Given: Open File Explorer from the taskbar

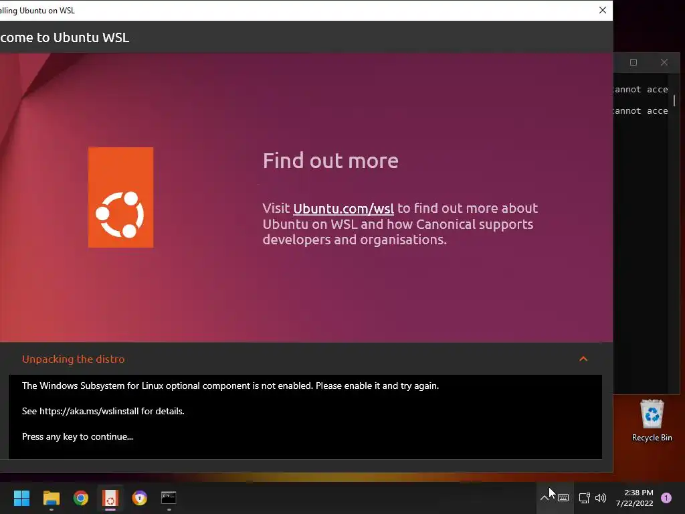Looking at the screenshot, I should coord(51,498).
